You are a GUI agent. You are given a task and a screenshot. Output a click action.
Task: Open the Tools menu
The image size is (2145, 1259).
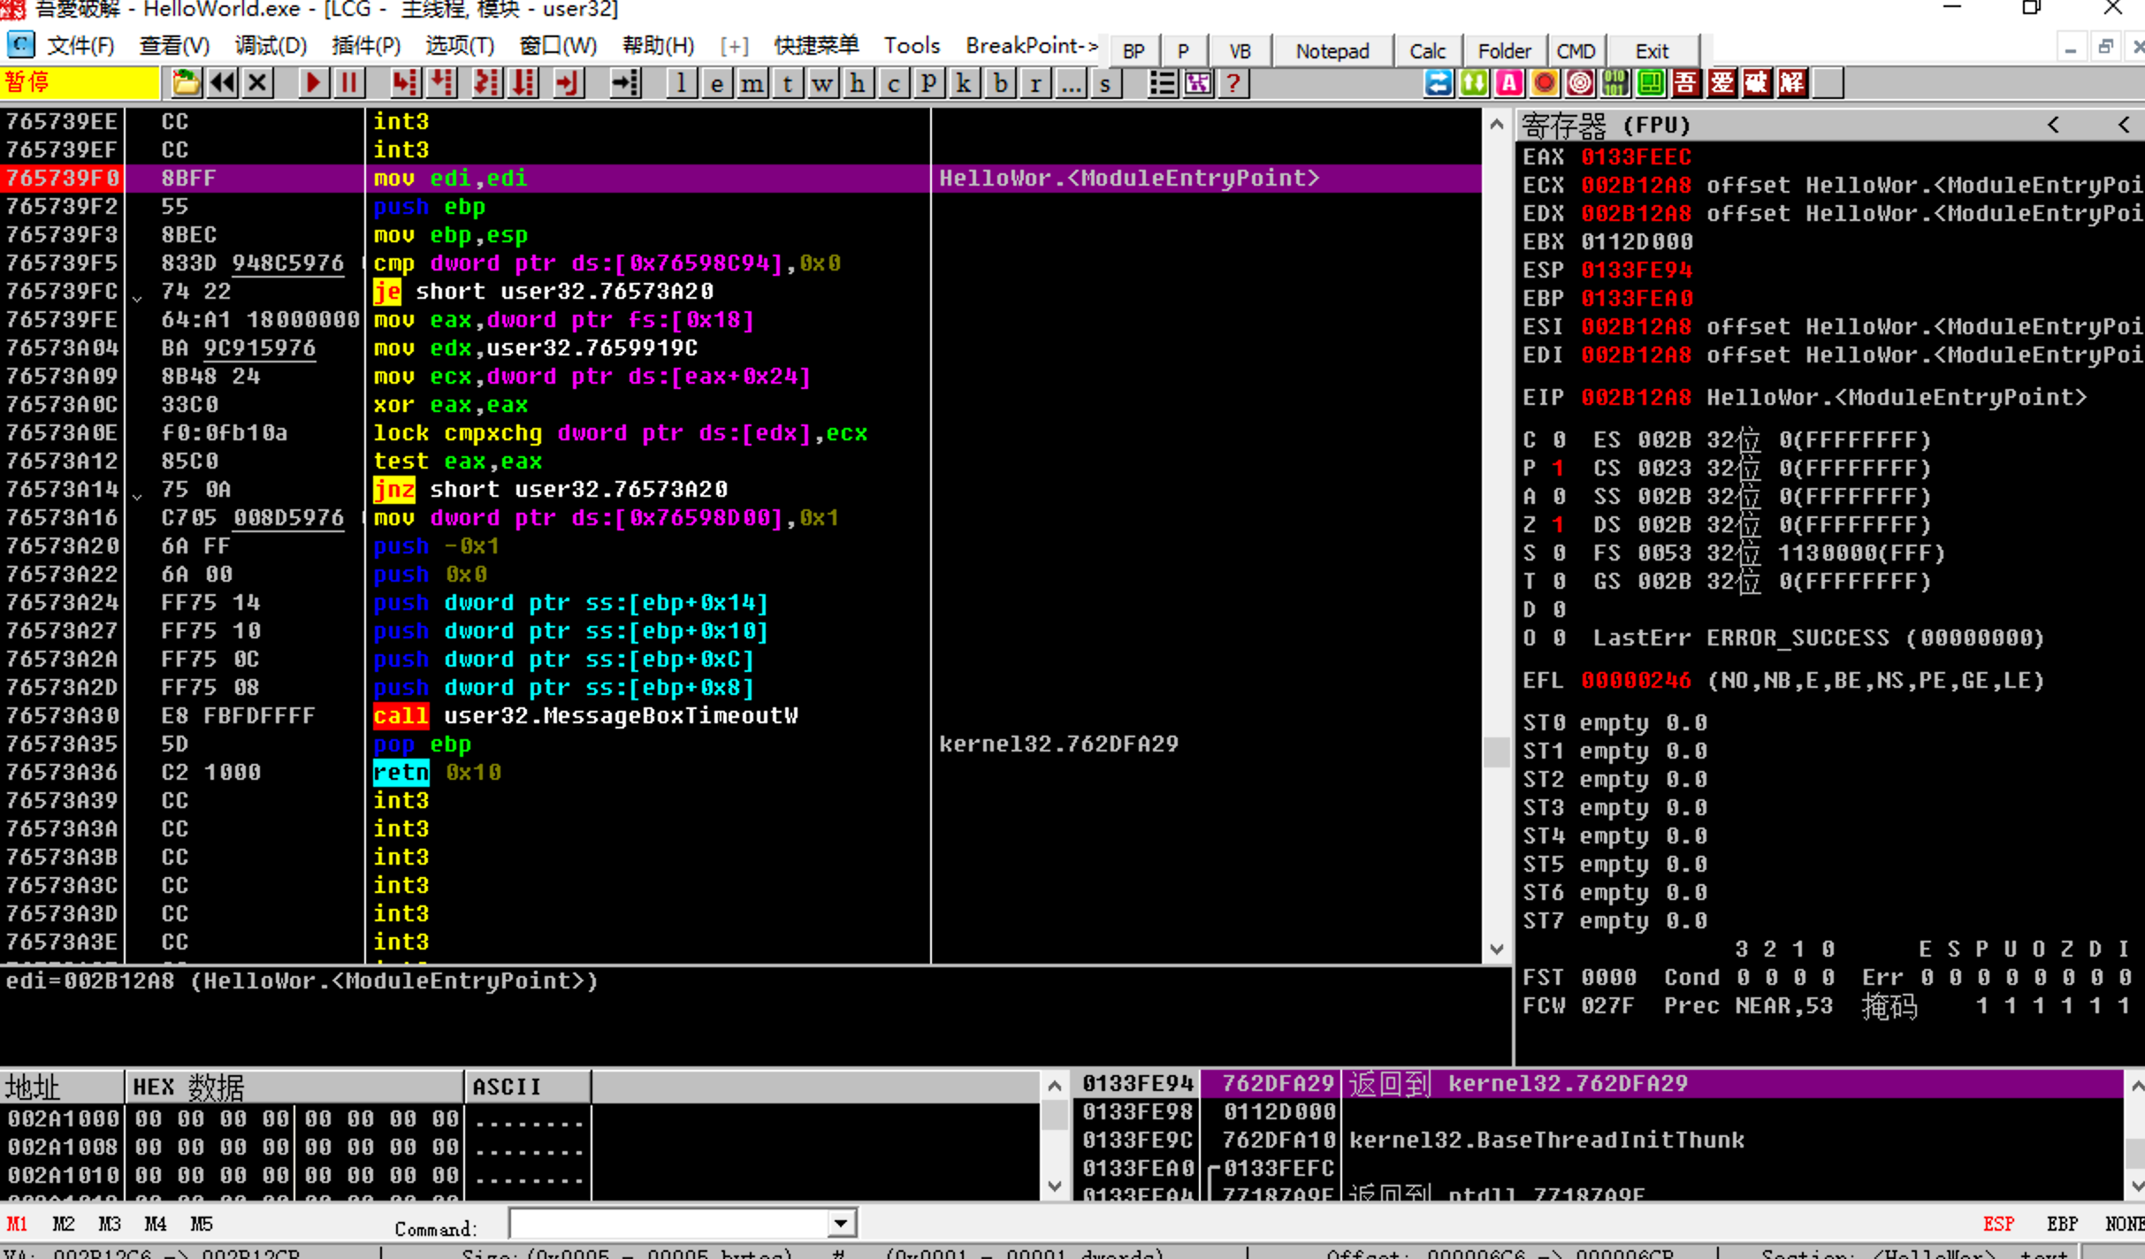[912, 45]
